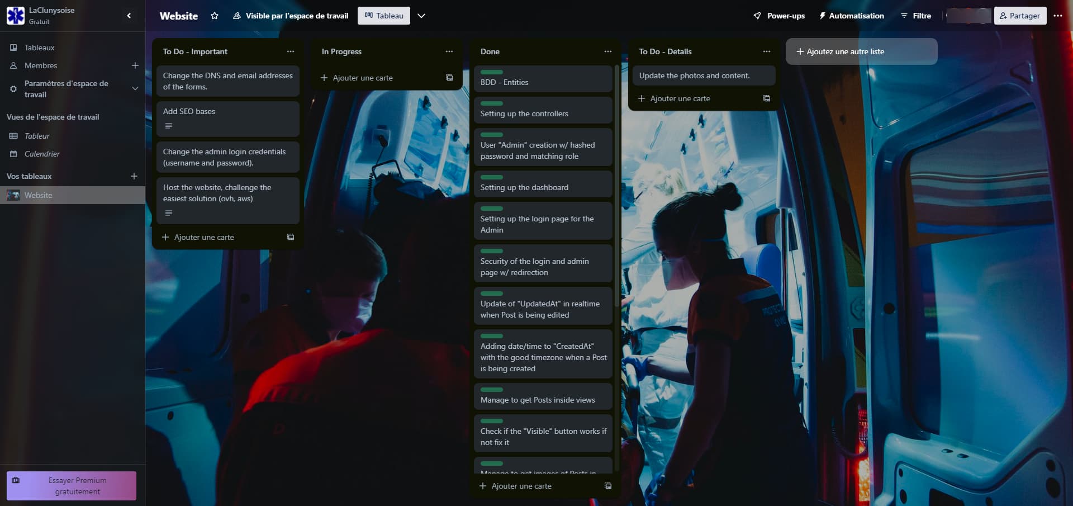
Task: Click the Partager button
Action: [1020, 16]
